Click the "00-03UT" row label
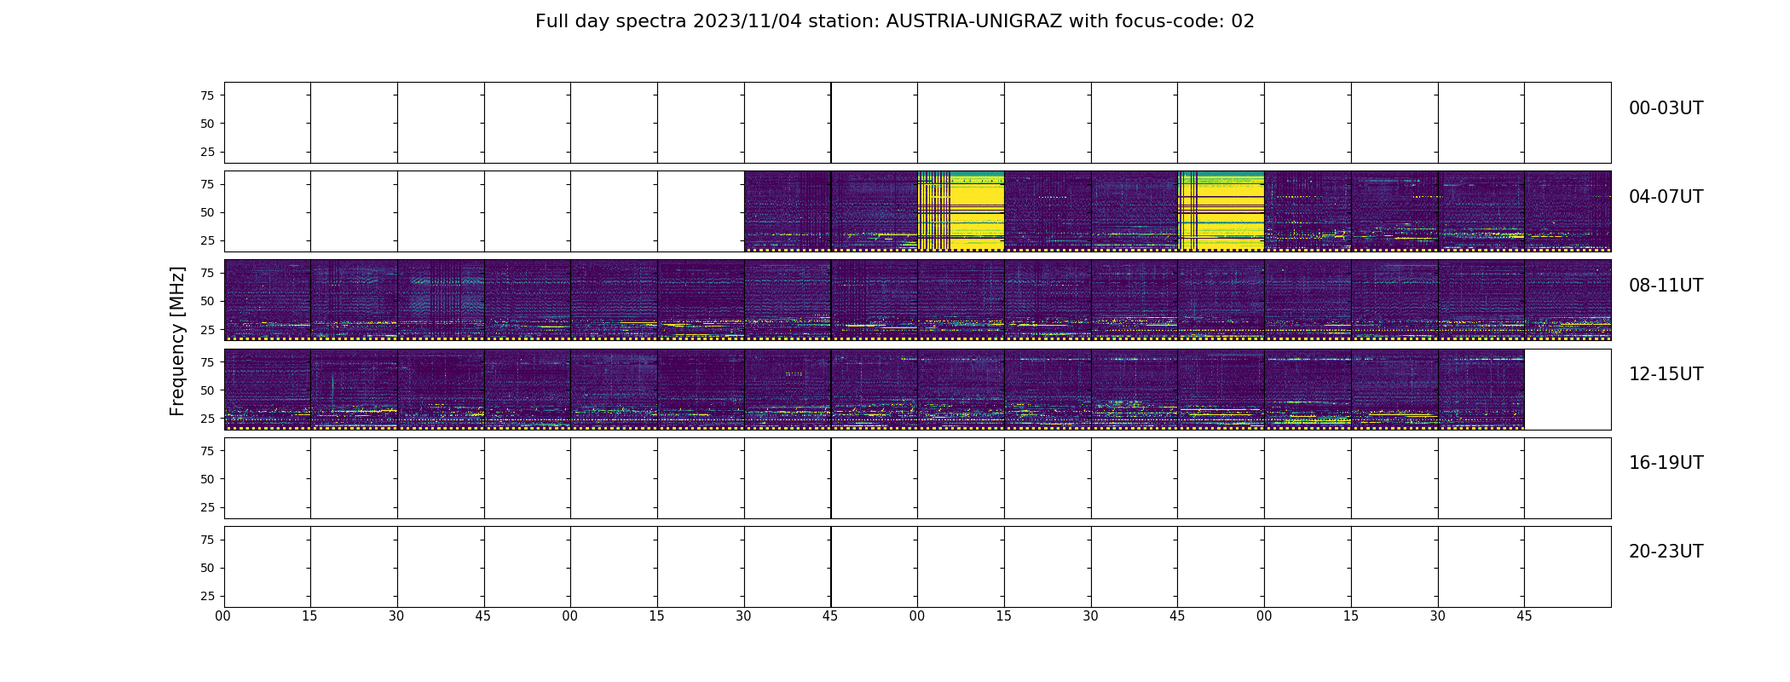 point(1666,108)
